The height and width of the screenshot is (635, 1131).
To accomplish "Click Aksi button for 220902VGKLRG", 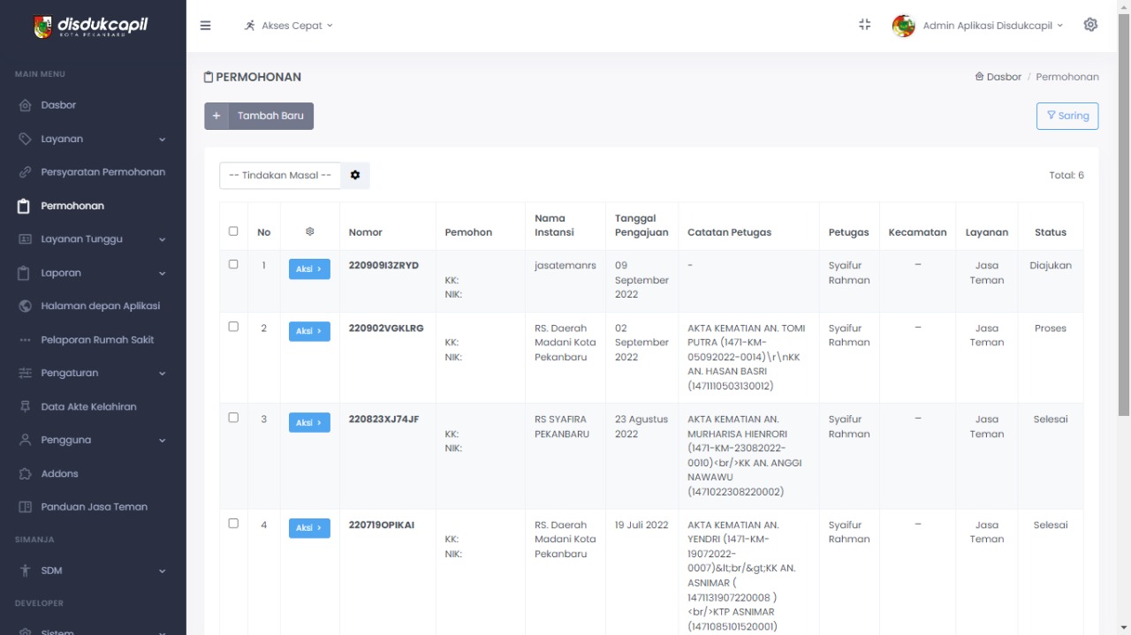I will point(309,331).
